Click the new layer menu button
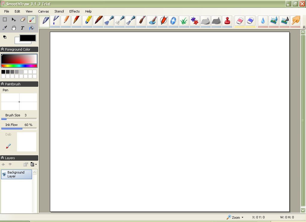Image resolution: width=306 pixels, height=222 pixels. point(33,164)
